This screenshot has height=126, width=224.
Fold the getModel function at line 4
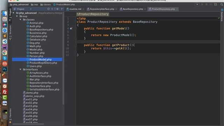76,28
